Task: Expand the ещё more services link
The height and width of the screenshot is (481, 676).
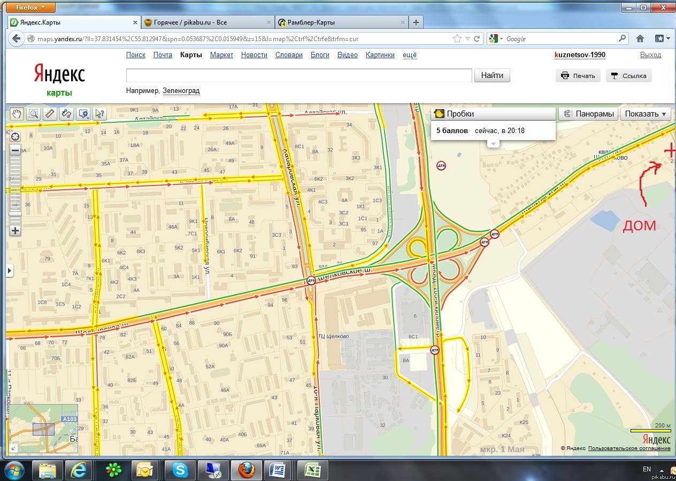Action: (409, 55)
